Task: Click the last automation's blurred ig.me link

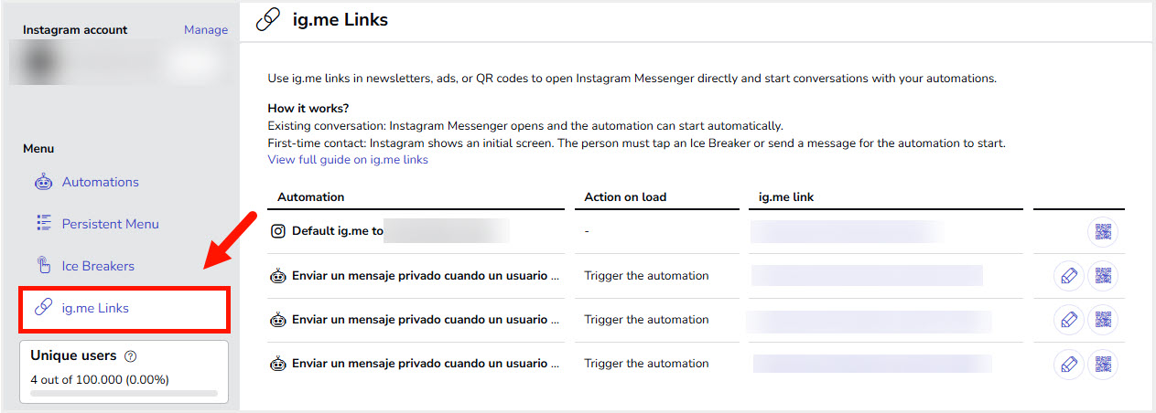Action: (x=872, y=364)
